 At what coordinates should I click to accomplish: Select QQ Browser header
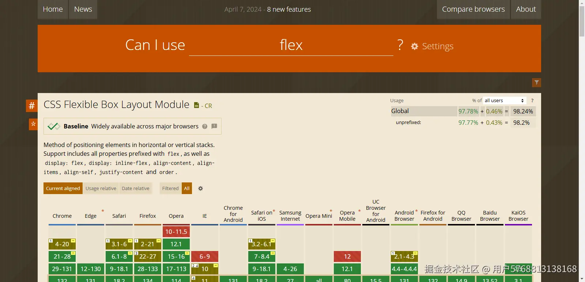coord(461,216)
